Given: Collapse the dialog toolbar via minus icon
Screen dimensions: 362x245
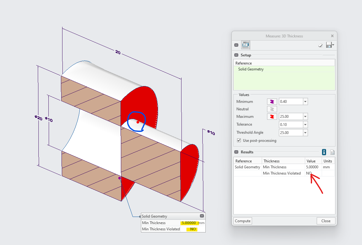Looking at the screenshot, I should pyautogui.click(x=236, y=45).
